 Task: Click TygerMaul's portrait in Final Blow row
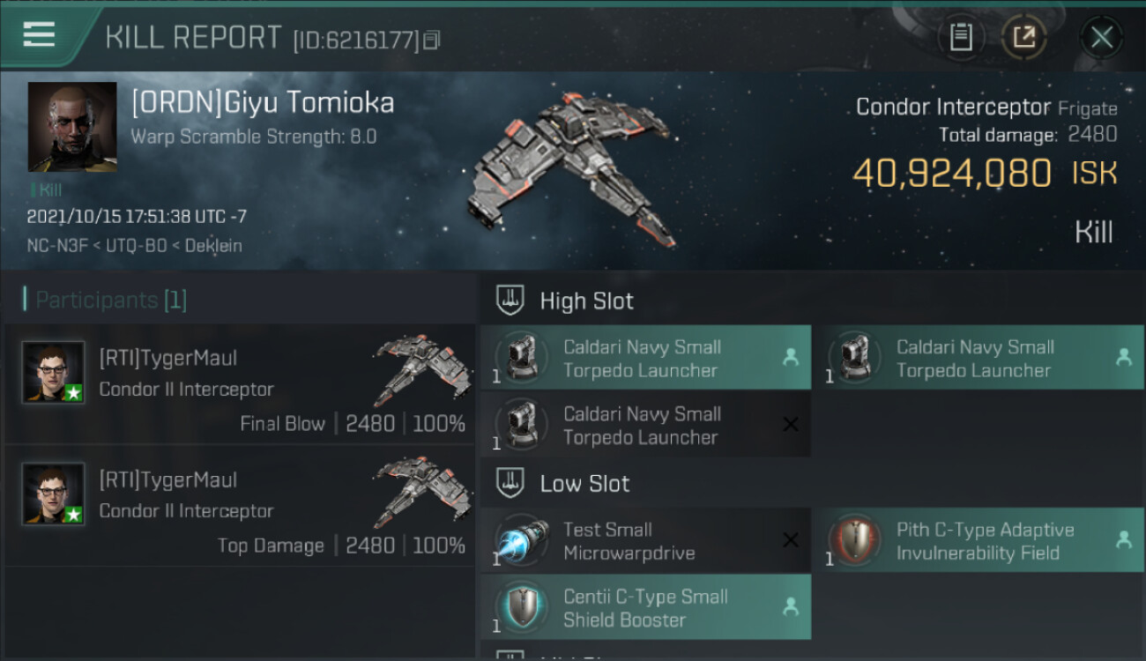click(x=54, y=373)
